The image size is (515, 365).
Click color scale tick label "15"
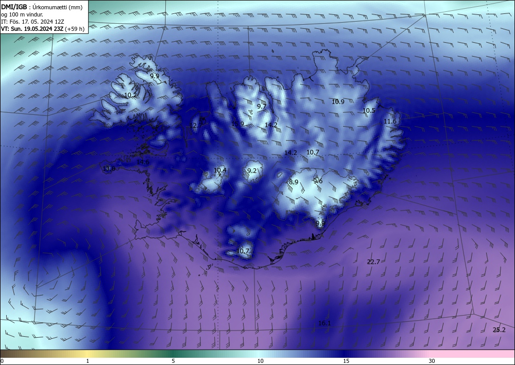coord(346,361)
